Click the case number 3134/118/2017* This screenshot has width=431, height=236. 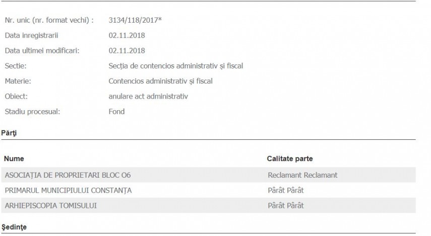[x=135, y=20]
